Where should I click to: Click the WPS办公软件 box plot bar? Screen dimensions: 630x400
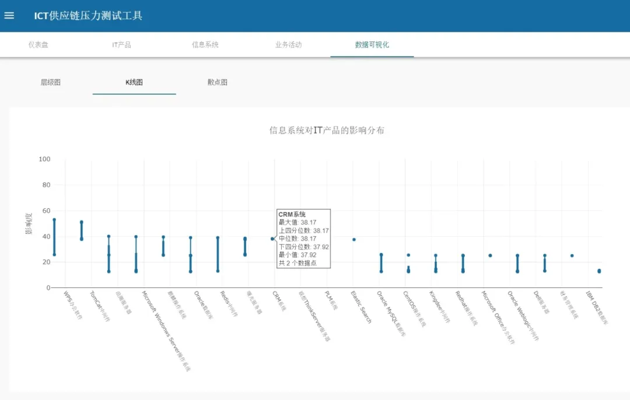(54, 237)
